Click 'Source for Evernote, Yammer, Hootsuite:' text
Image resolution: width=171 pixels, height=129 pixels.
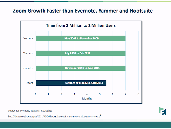30,111
